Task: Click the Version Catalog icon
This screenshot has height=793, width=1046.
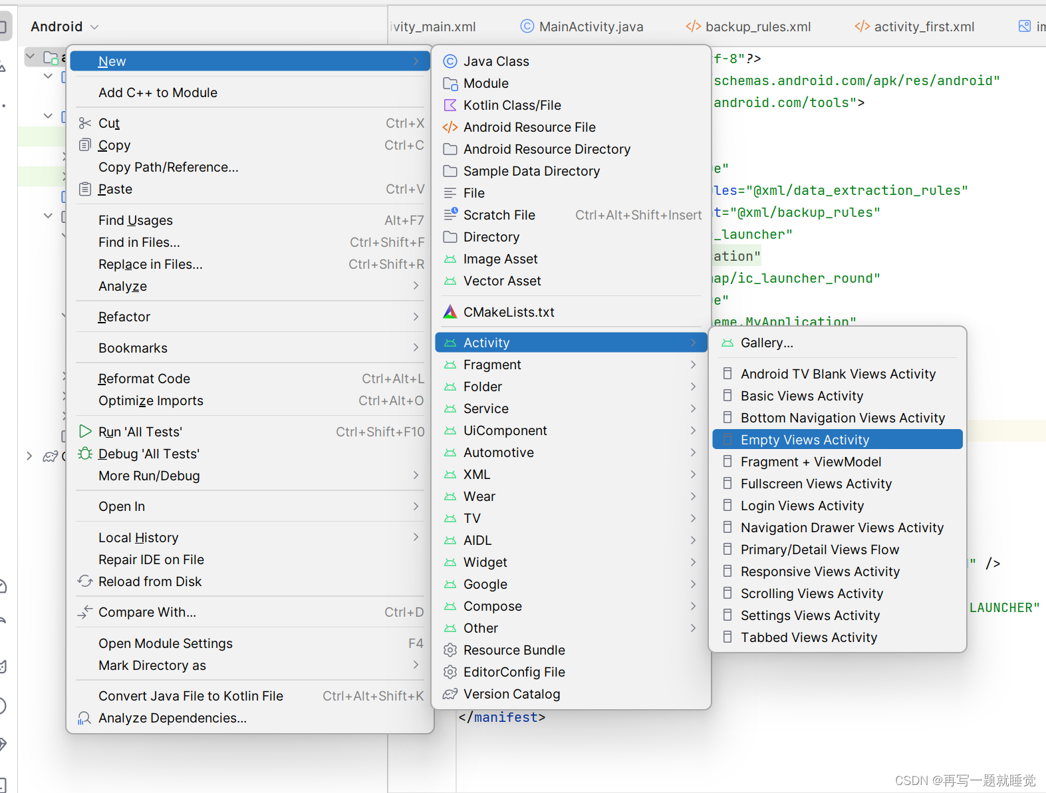Action: pyautogui.click(x=450, y=694)
